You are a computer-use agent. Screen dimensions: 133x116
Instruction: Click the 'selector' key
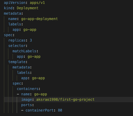[17, 46]
